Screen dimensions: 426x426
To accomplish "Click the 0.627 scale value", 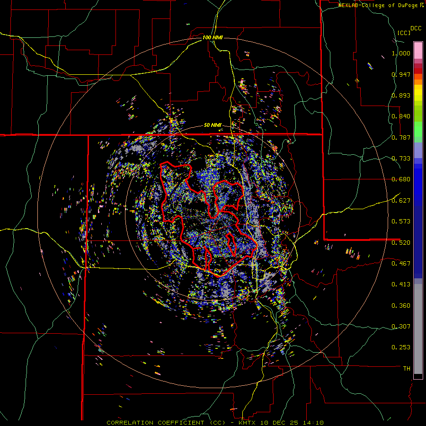I will (401, 201).
